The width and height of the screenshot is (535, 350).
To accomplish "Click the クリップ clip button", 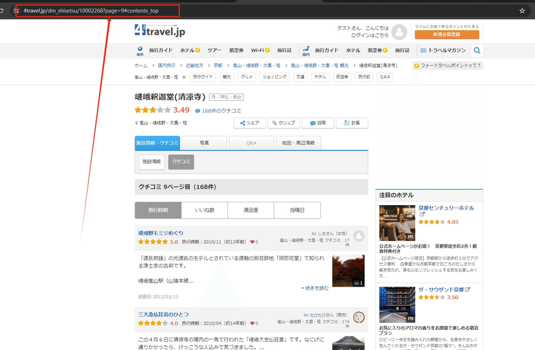I will pyautogui.click(x=284, y=123).
